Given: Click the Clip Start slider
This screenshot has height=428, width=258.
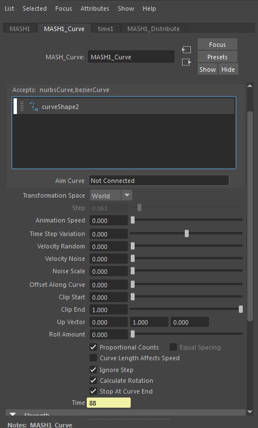Looking at the screenshot, I should coord(186,296).
